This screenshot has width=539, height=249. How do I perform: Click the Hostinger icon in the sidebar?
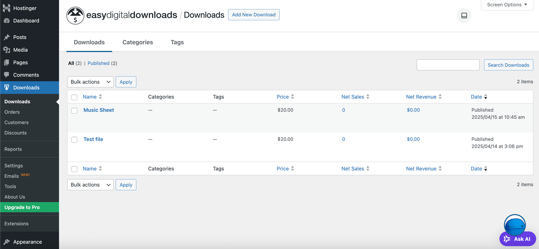(x=6, y=7)
